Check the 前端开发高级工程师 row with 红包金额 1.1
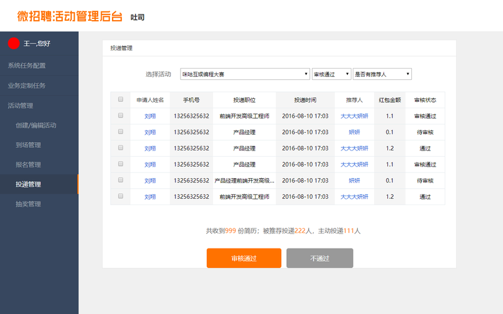The image size is (503, 314). 121,115
